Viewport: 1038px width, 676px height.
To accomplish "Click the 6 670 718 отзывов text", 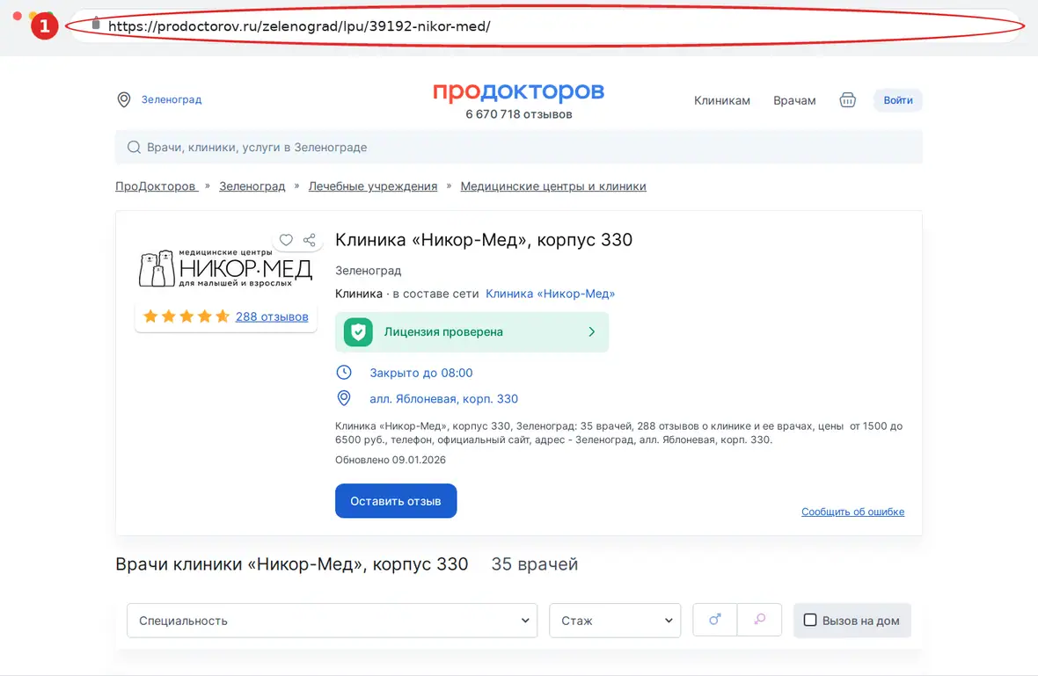I will 518,114.
